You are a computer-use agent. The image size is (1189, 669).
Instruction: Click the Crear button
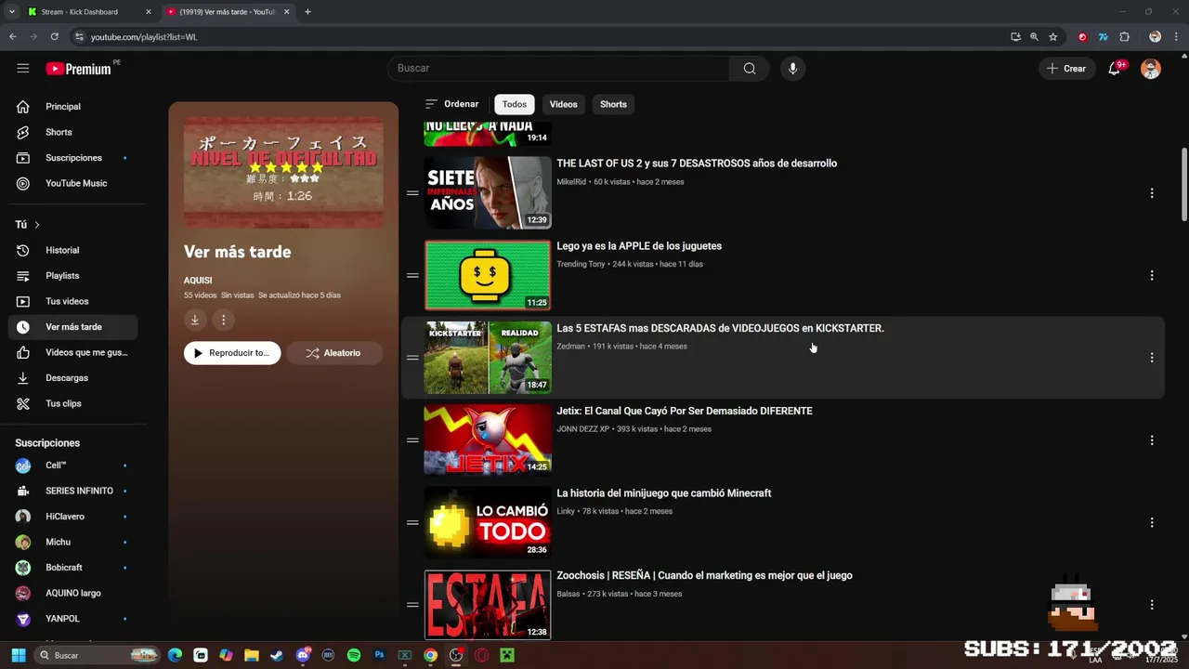pos(1066,68)
